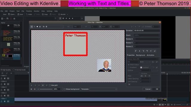The width and height of the screenshot is (191, 107).
Task: Open the Comic Sans MS font dropdown
Action: pyautogui.click(x=143, y=59)
